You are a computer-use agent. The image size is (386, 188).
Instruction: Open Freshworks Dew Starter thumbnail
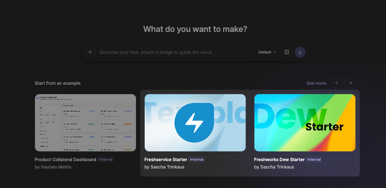point(305,122)
